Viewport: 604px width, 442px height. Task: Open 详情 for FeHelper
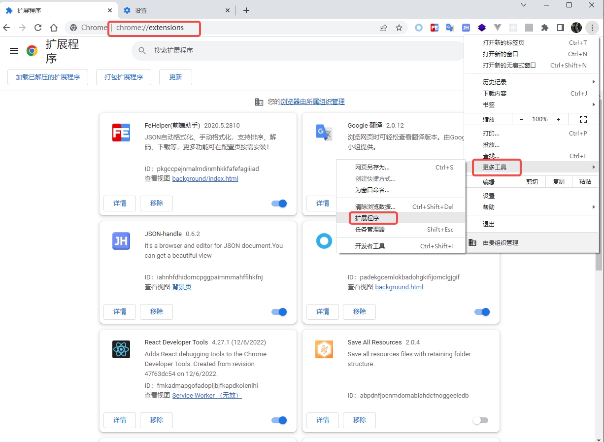click(x=120, y=204)
